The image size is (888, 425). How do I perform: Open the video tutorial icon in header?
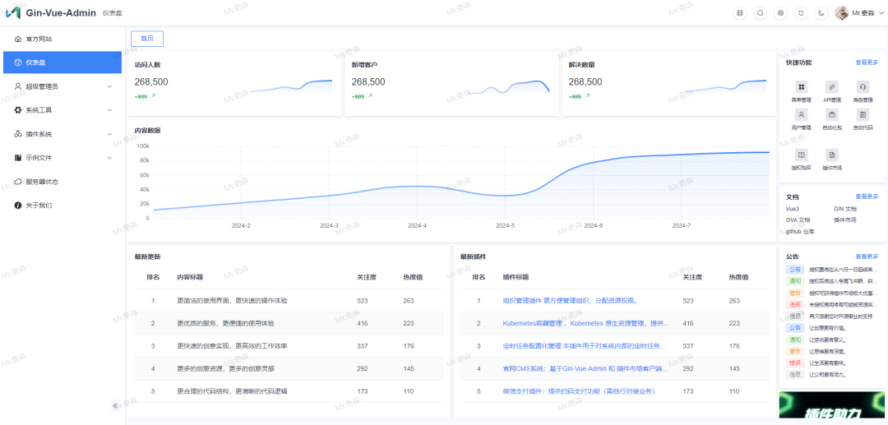click(x=739, y=13)
